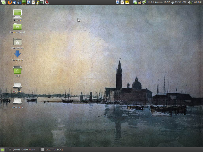The image size is (203, 152).
Task: Click the show desktop button in bottom panel
Action: pyautogui.click(x=2, y=150)
